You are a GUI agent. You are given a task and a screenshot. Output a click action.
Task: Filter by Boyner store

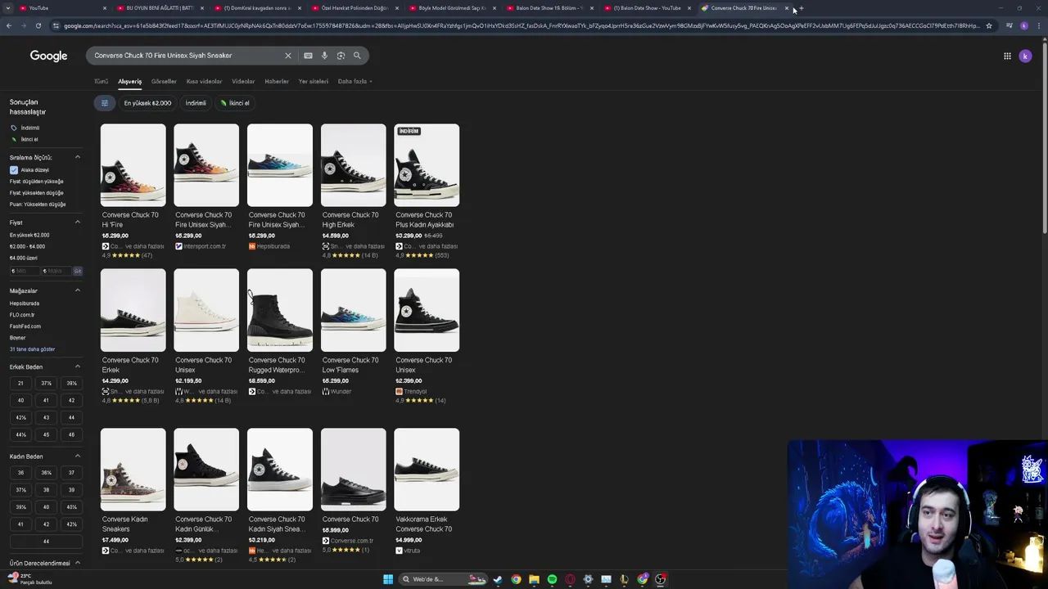18,338
